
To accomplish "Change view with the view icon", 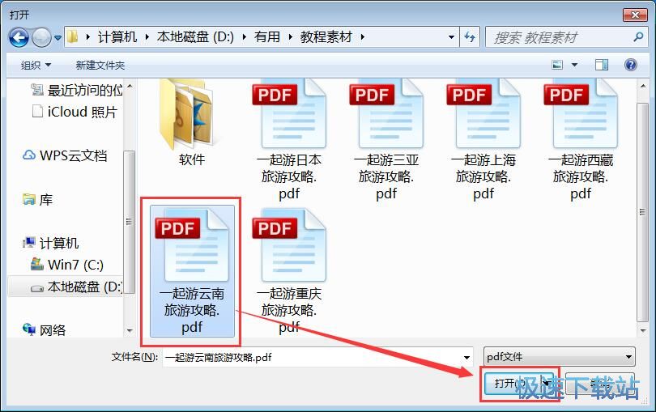I will coord(557,65).
